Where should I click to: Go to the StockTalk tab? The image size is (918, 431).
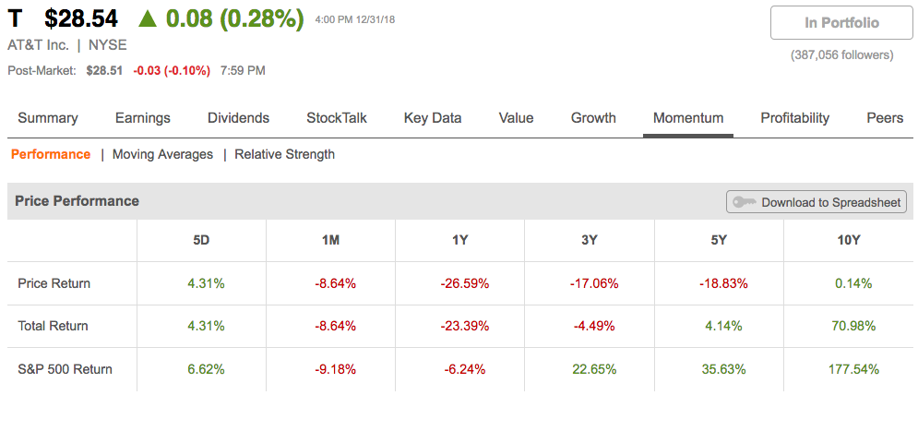click(337, 118)
